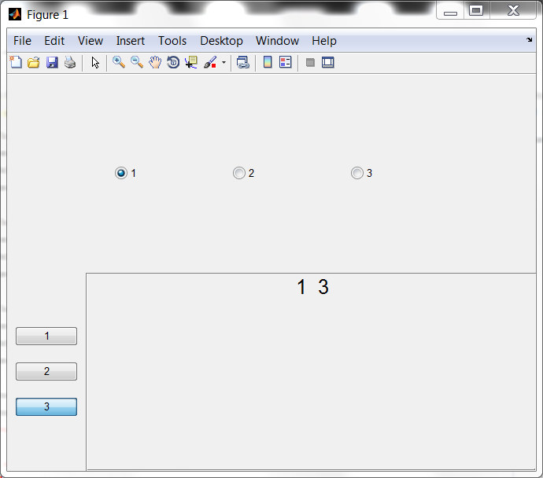The image size is (543, 478).
Task: Open a file with the folder icon
Action: tap(34, 63)
